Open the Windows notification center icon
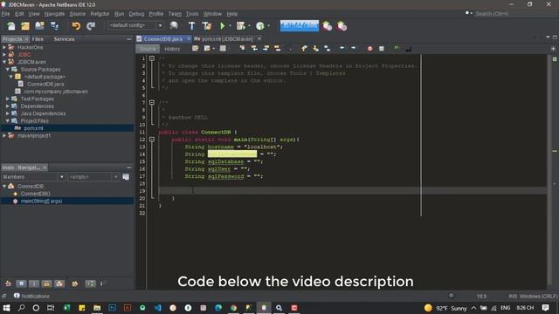Viewport: 559px width, 314px height. (545, 308)
